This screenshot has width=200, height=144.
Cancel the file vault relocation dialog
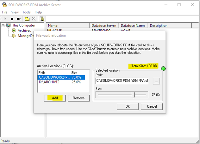point(152,106)
